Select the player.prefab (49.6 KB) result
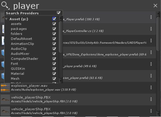This screenshot has width=161, height=117. 109,64
